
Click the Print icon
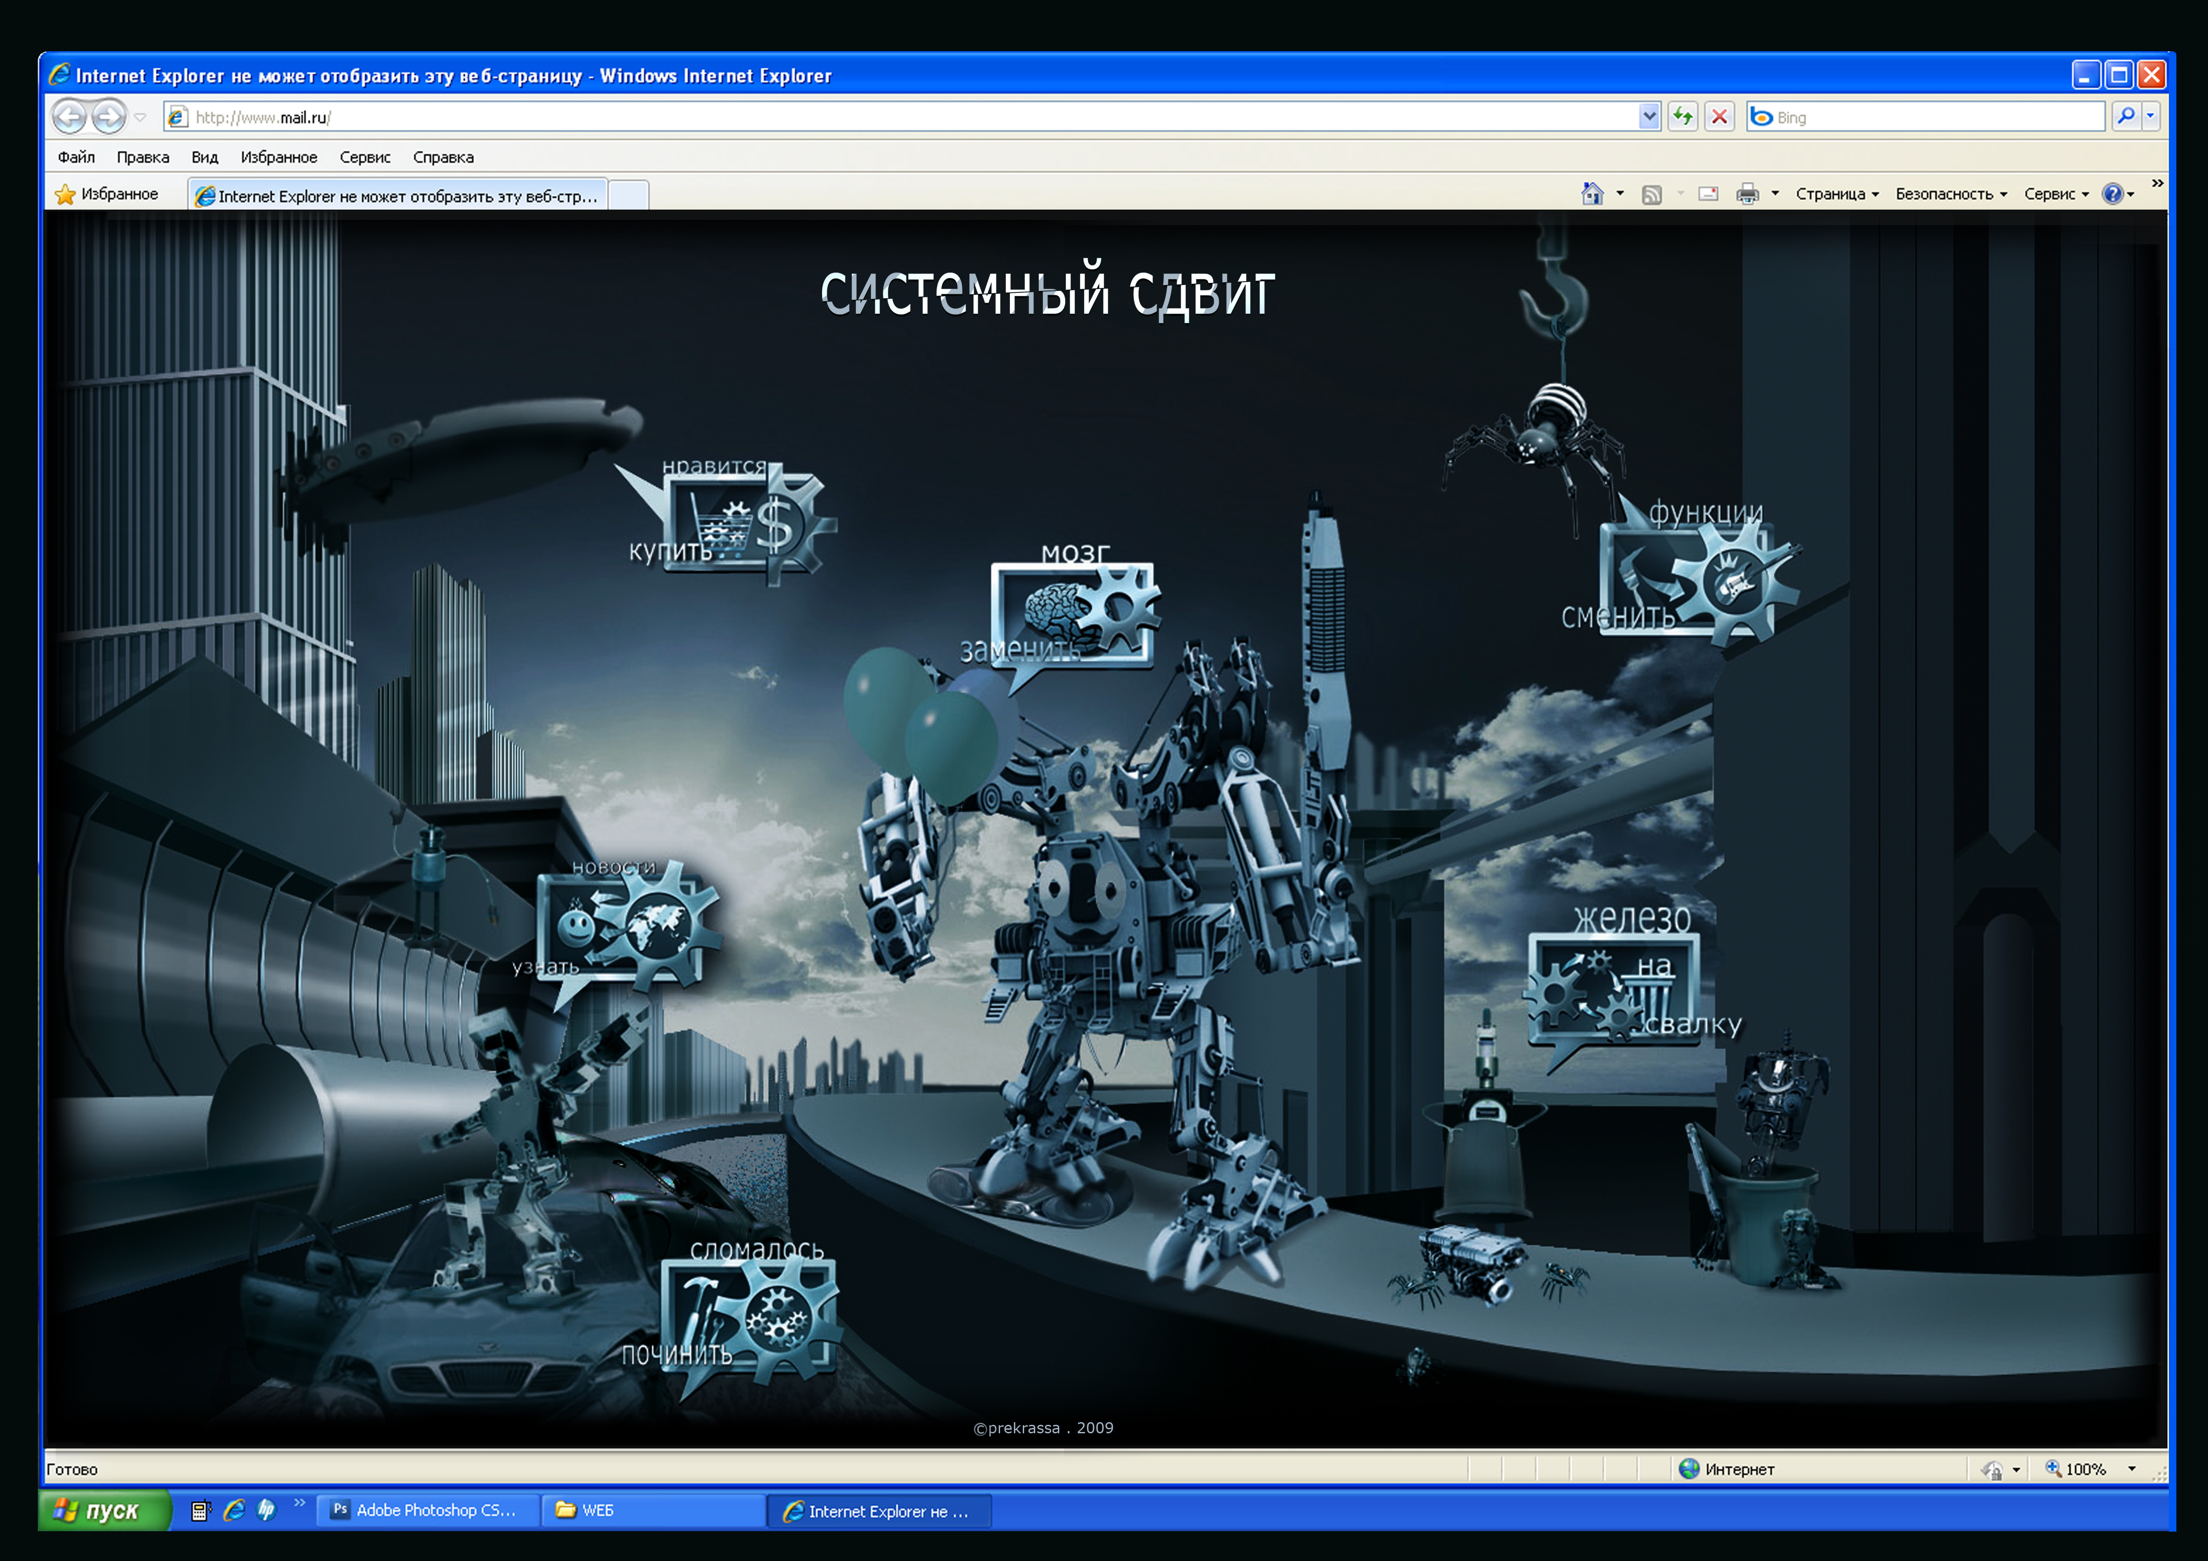(x=1747, y=195)
